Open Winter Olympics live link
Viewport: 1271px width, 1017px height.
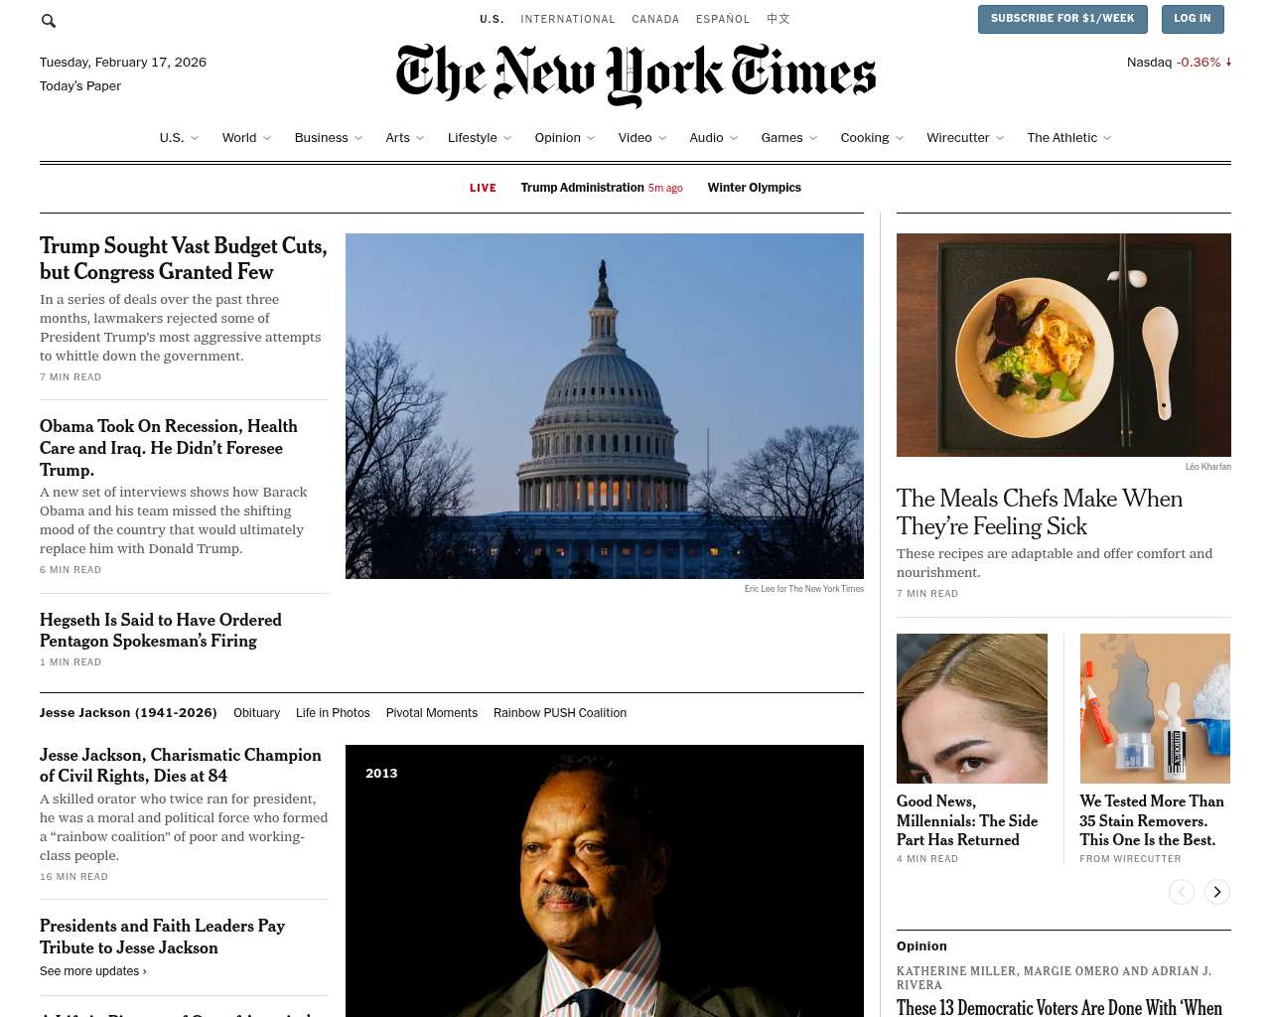pos(754,188)
